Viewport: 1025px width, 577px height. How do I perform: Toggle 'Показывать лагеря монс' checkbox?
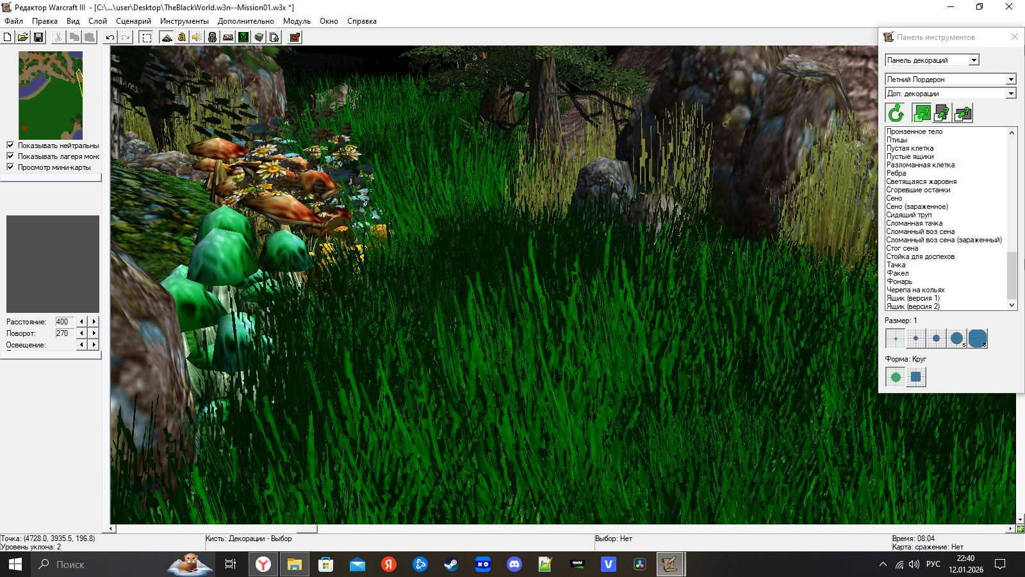[10, 156]
